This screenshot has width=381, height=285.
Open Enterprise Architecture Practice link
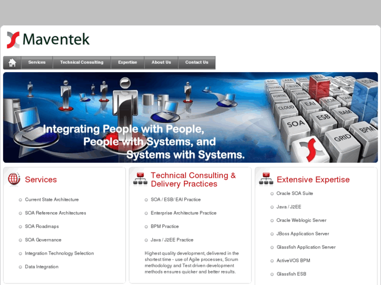coord(183,213)
